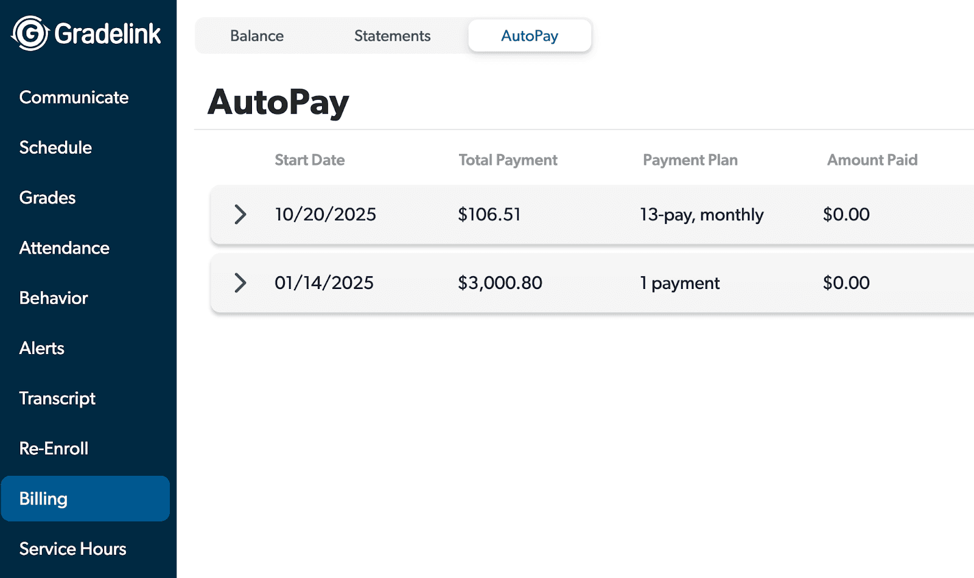Open the Service Hours section
Image resolution: width=974 pixels, height=578 pixels.
pos(72,548)
